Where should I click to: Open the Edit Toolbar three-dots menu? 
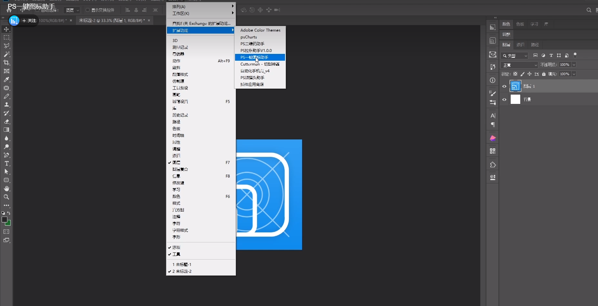6,205
